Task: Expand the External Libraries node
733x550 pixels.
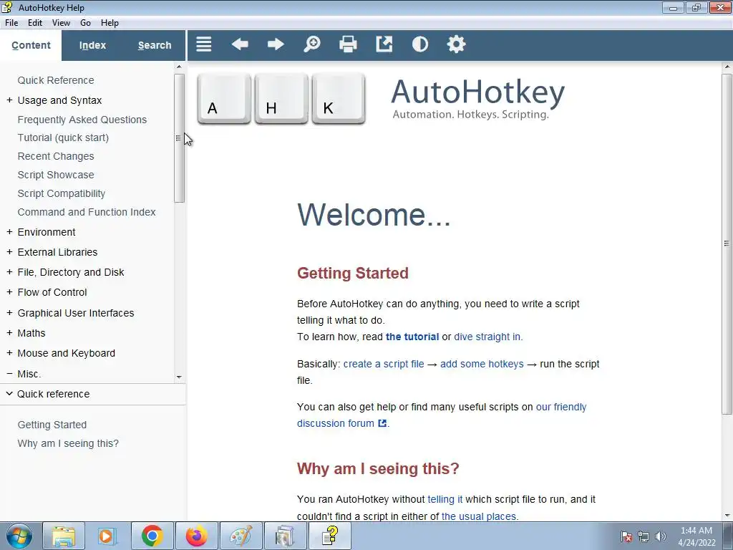Action: (x=9, y=252)
